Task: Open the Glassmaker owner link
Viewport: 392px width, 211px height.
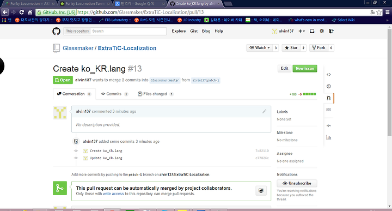Action: tap(78, 49)
